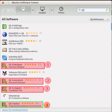Click 'Sega Saturn emulator' description
The width and height of the screenshot is (112, 112).
(18, 75)
